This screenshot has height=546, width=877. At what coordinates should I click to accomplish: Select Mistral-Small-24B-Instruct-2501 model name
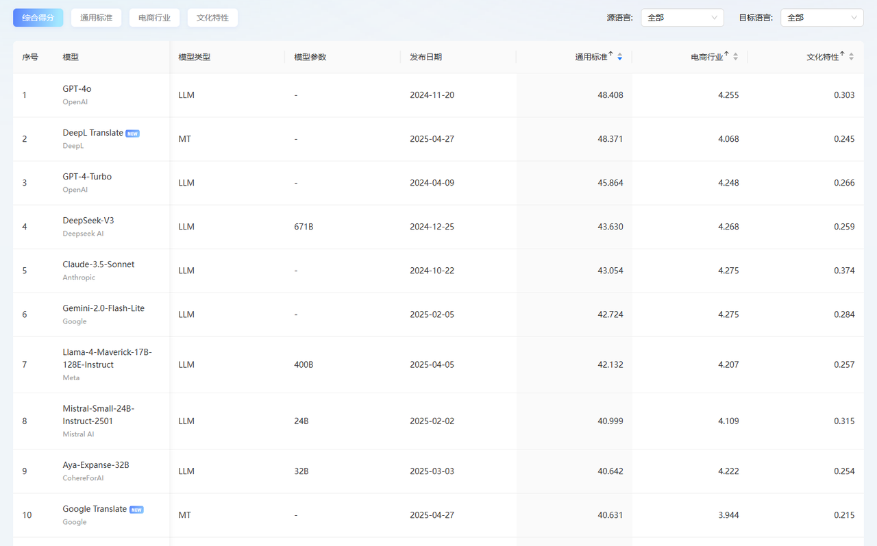point(99,414)
